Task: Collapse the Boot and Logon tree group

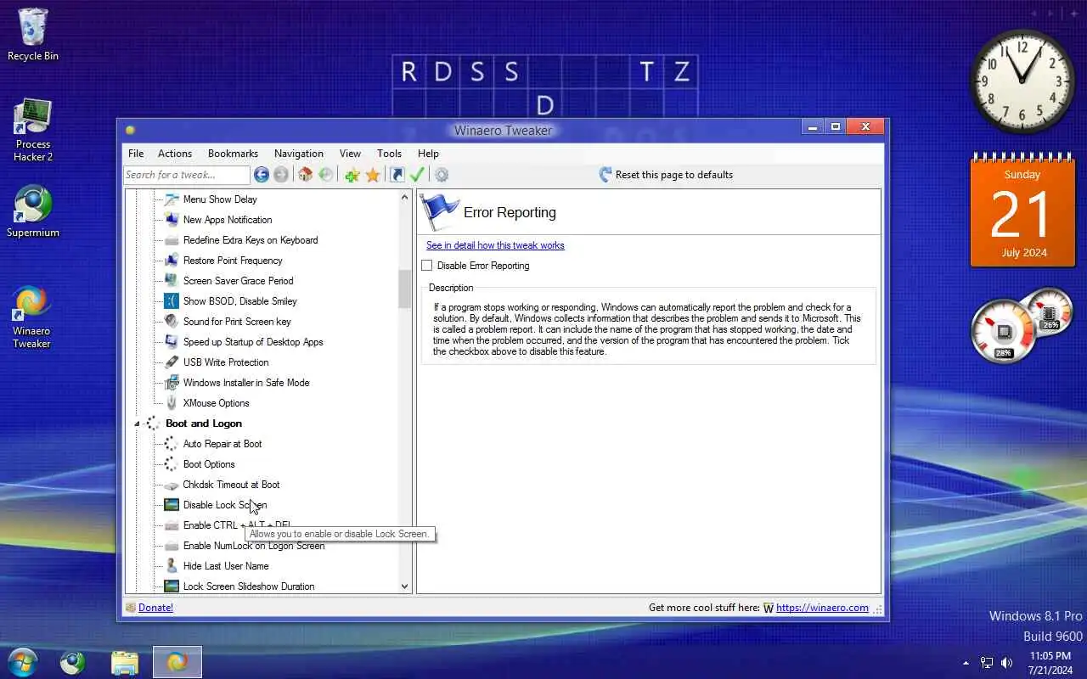Action: coord(137,424)
